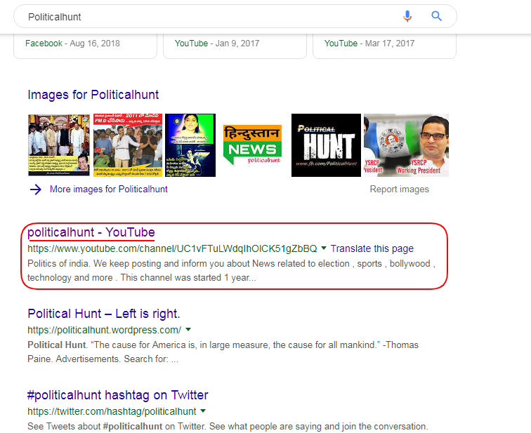This screenshot has height=433, width=531.
Task: Open the Images for Politicalhunt heading link
Action: [x=93, y=95]
